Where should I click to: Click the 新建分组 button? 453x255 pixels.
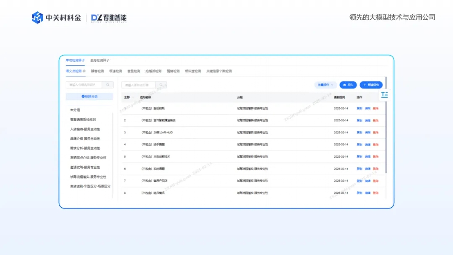click(89, 96)
